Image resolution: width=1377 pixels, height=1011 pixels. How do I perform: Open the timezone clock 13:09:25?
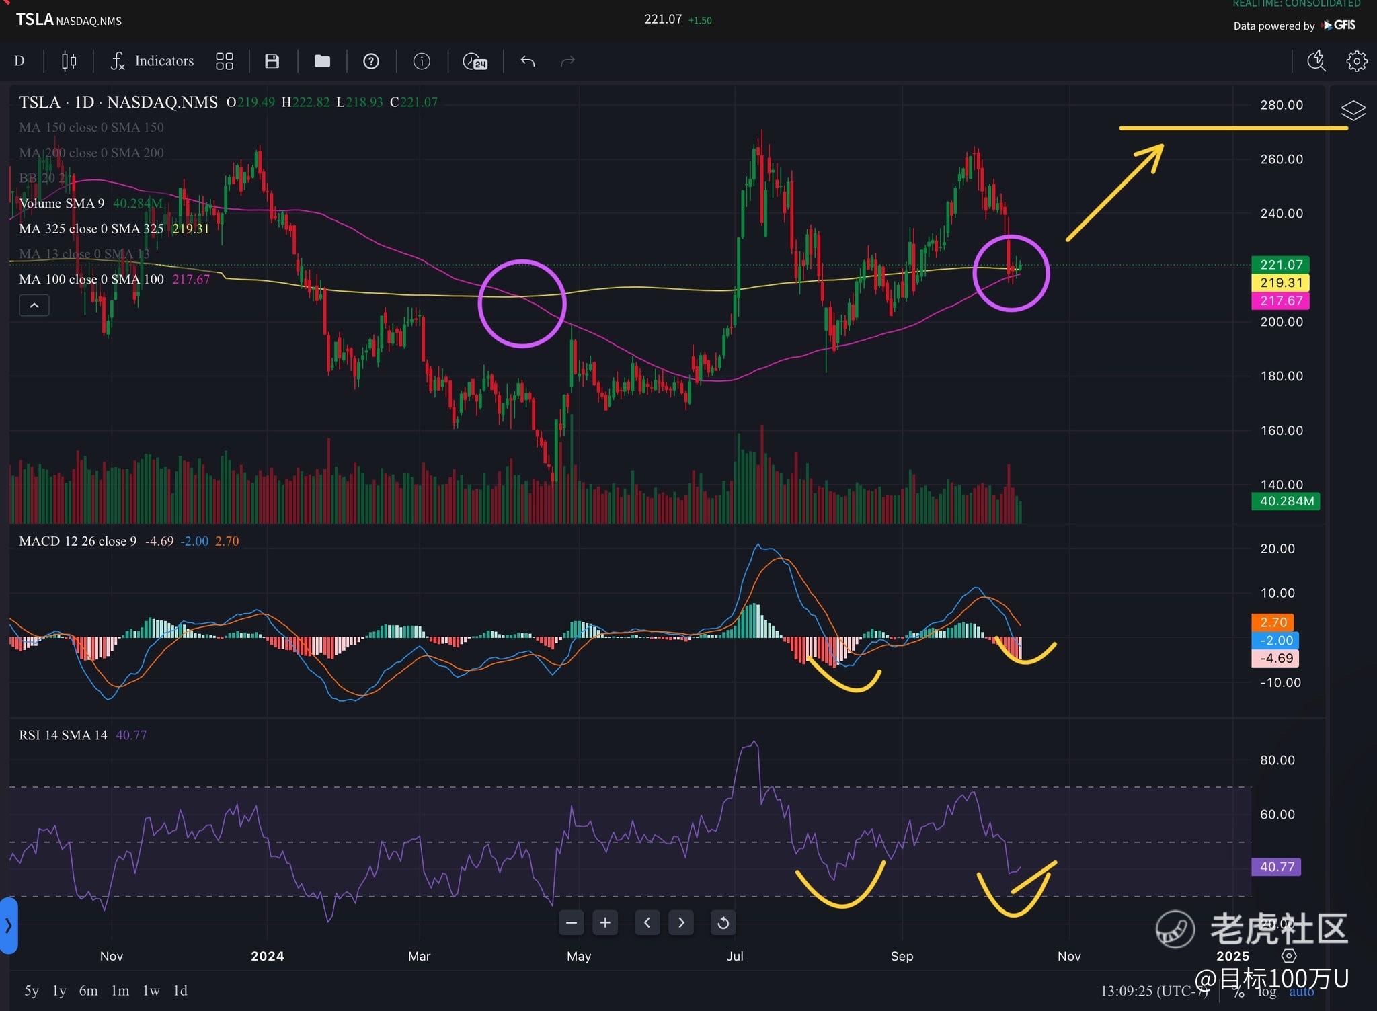pos(1154,992)
